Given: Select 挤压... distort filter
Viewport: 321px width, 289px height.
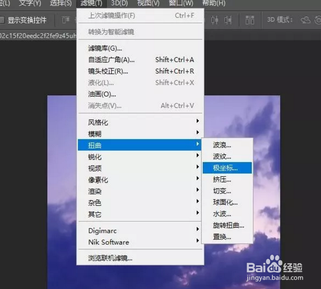Looking at the screenshot, I should pyautogui.click(x=227, y=179).
